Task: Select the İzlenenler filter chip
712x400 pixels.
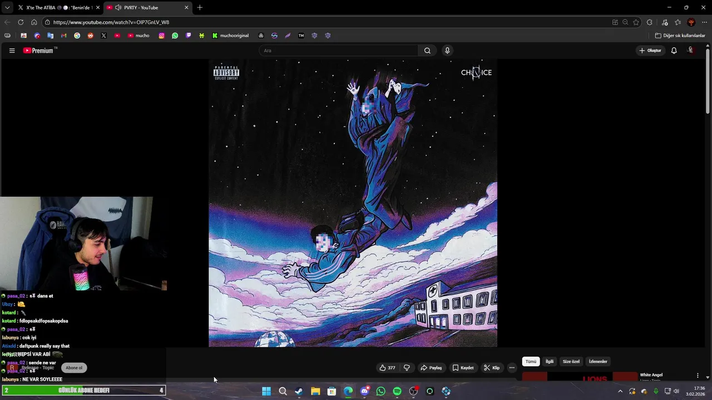Action: (598, 362)
